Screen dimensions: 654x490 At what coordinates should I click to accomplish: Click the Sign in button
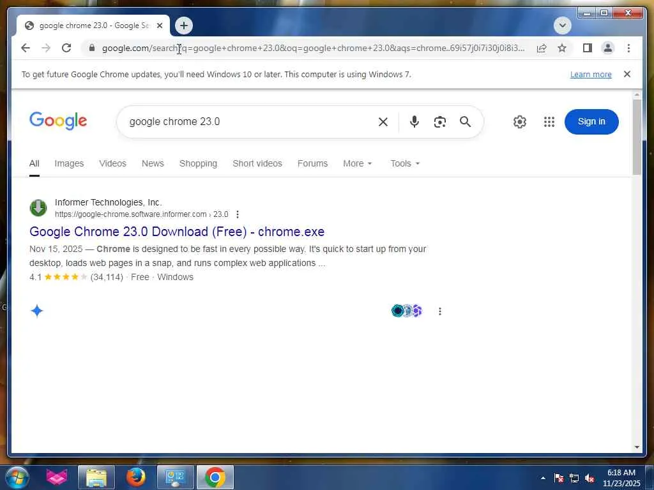[591, 122]
